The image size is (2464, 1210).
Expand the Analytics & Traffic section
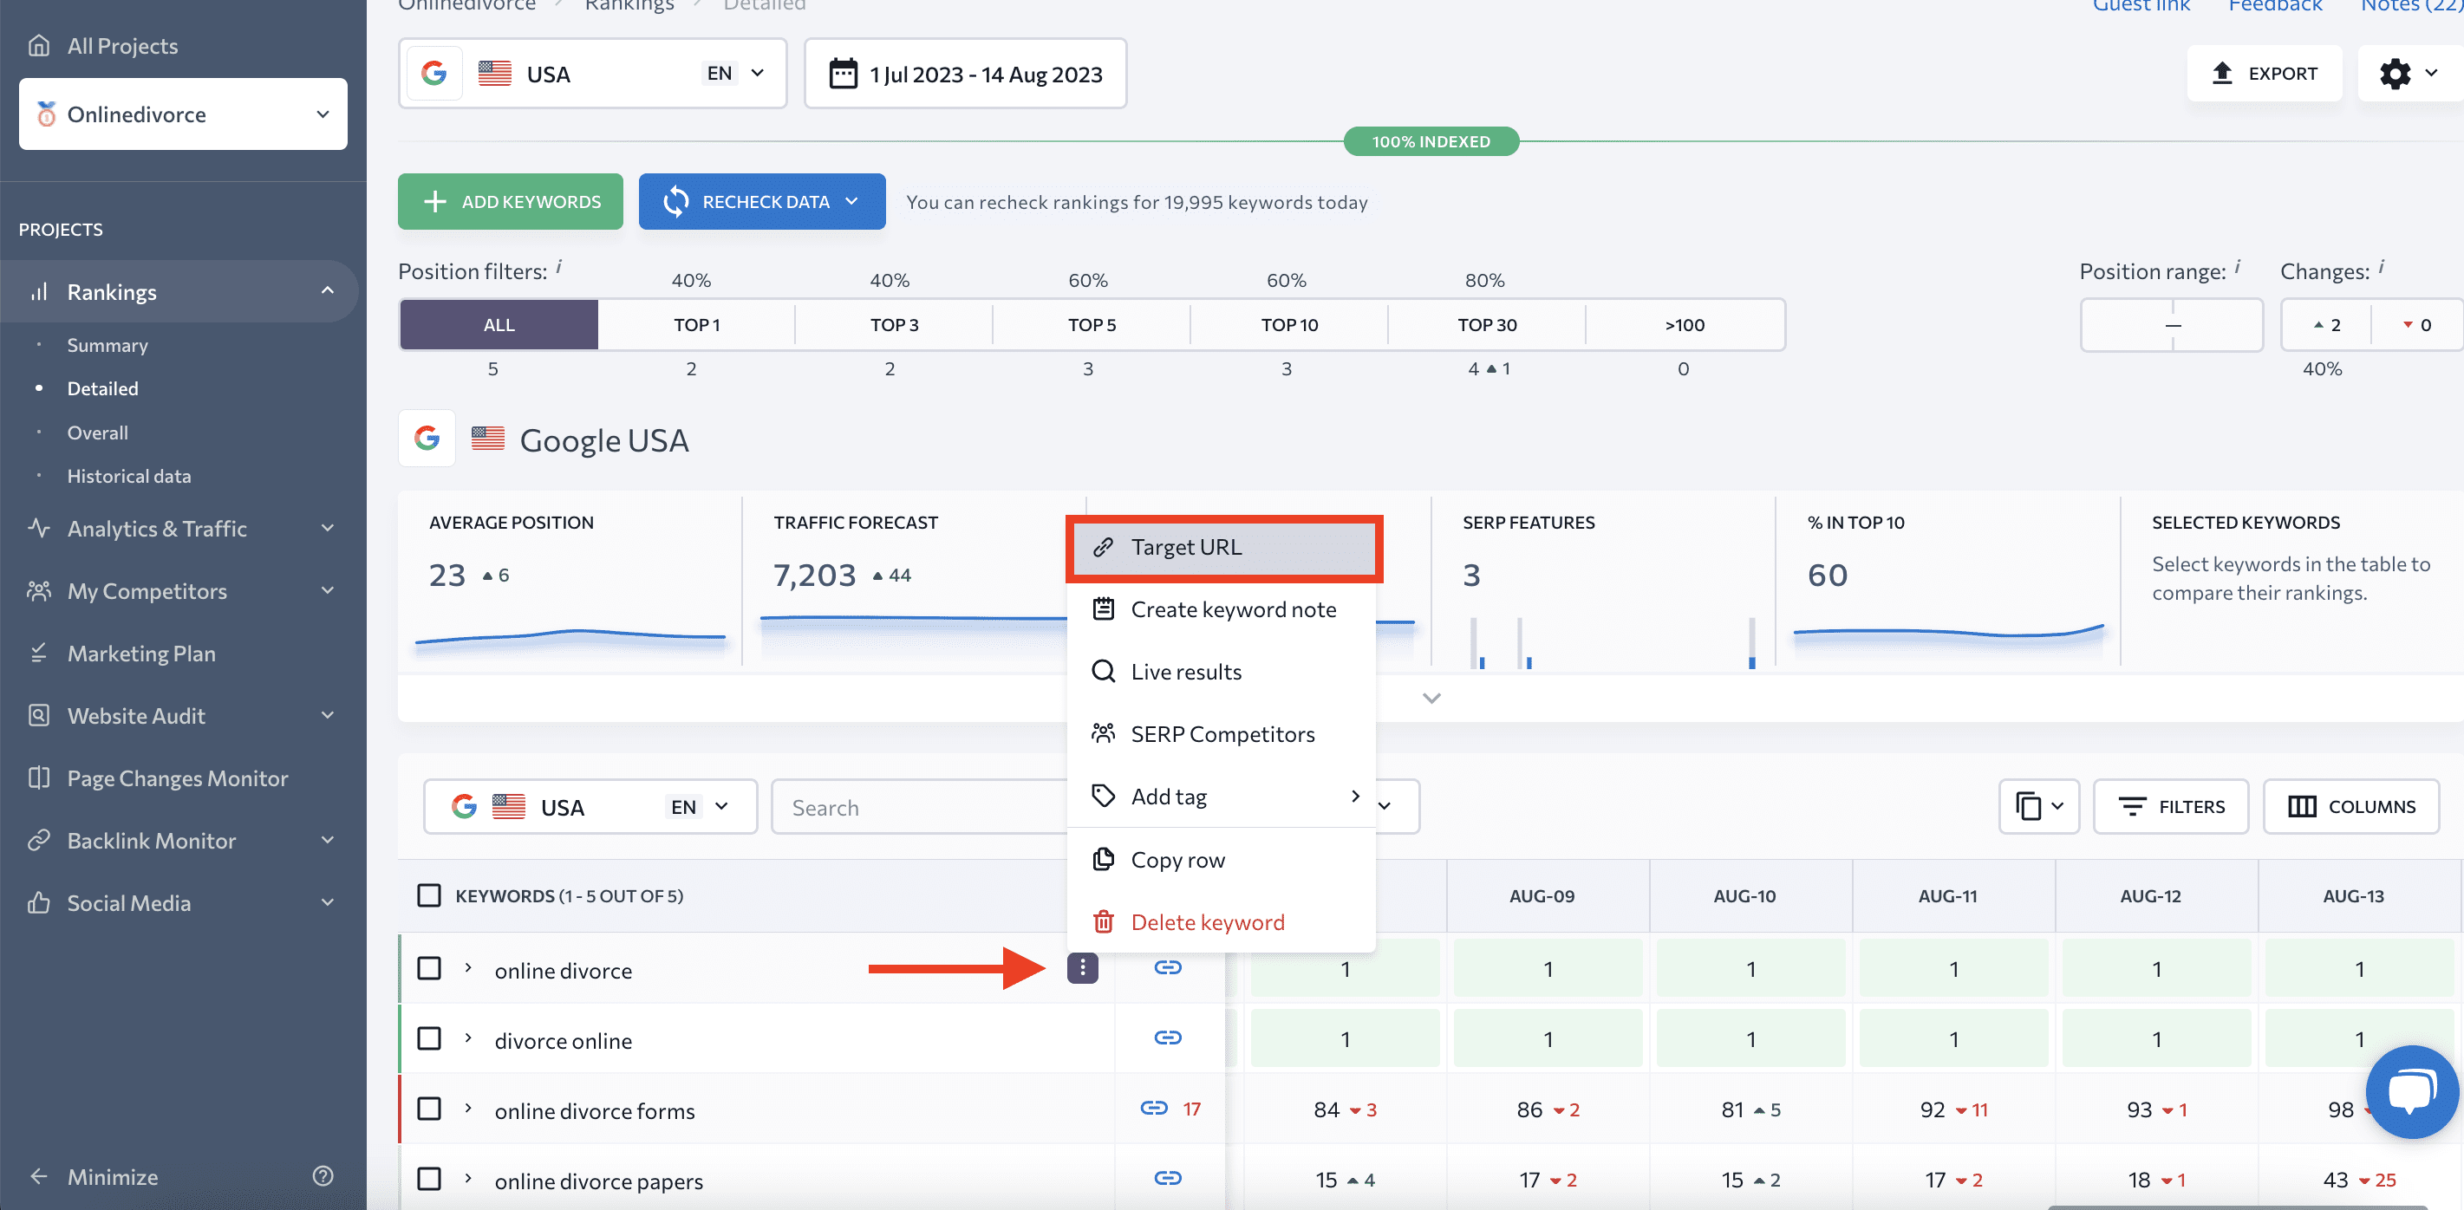(328, 528)
